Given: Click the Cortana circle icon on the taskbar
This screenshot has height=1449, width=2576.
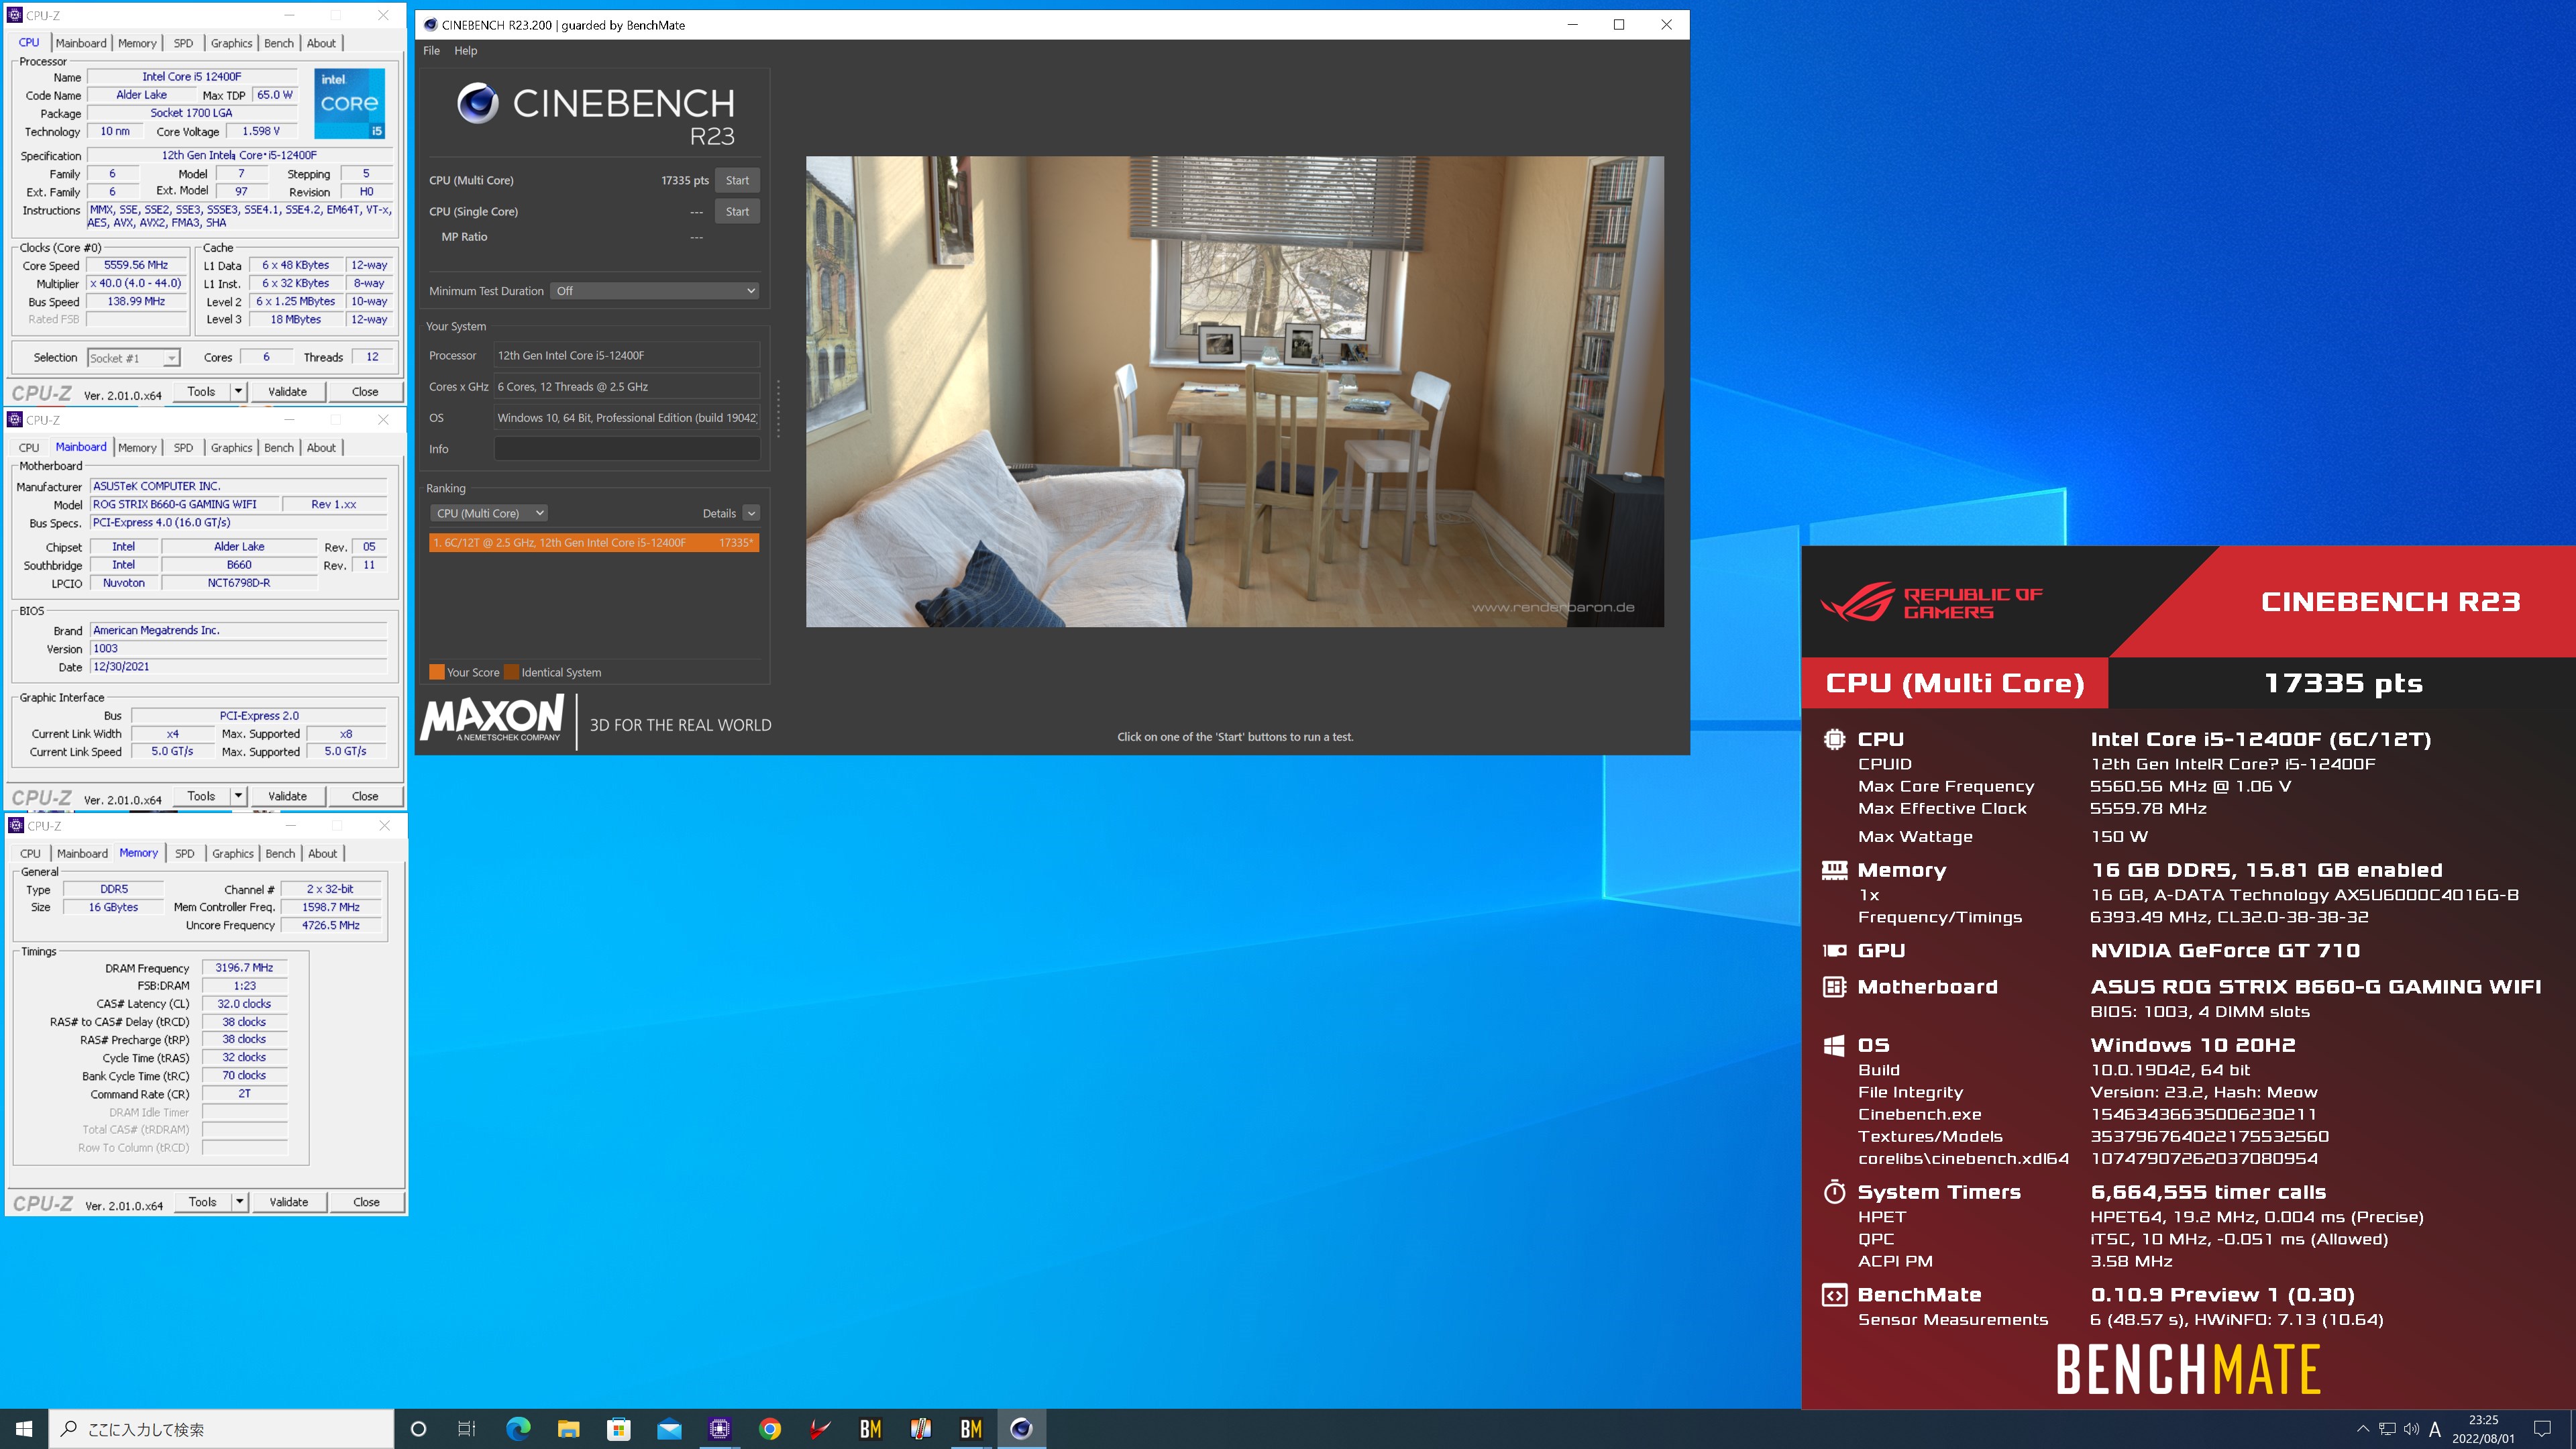Looking at the screenshot, I should 418,1429.
